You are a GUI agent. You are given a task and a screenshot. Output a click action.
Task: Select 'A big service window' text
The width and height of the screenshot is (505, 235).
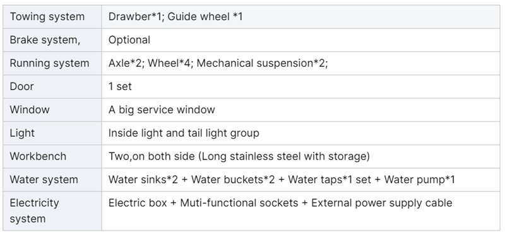[162, 110]
